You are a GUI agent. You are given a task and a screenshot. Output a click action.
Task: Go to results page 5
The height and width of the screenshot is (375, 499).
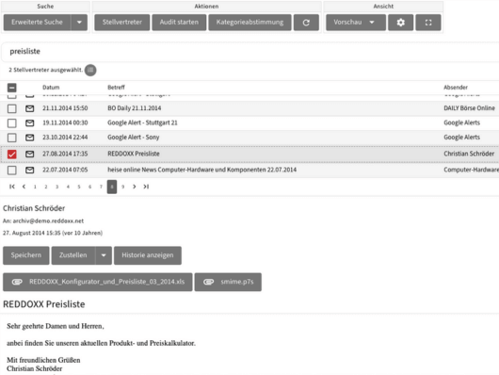79,187
